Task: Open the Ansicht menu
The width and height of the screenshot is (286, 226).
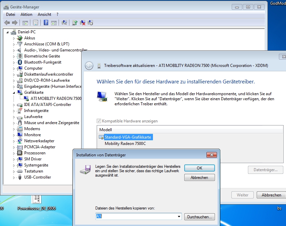Action: [x=44, y=14]
